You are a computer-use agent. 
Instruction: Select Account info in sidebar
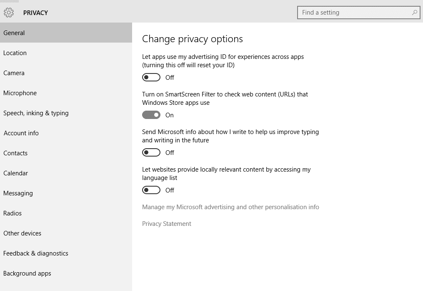[21, 133]
